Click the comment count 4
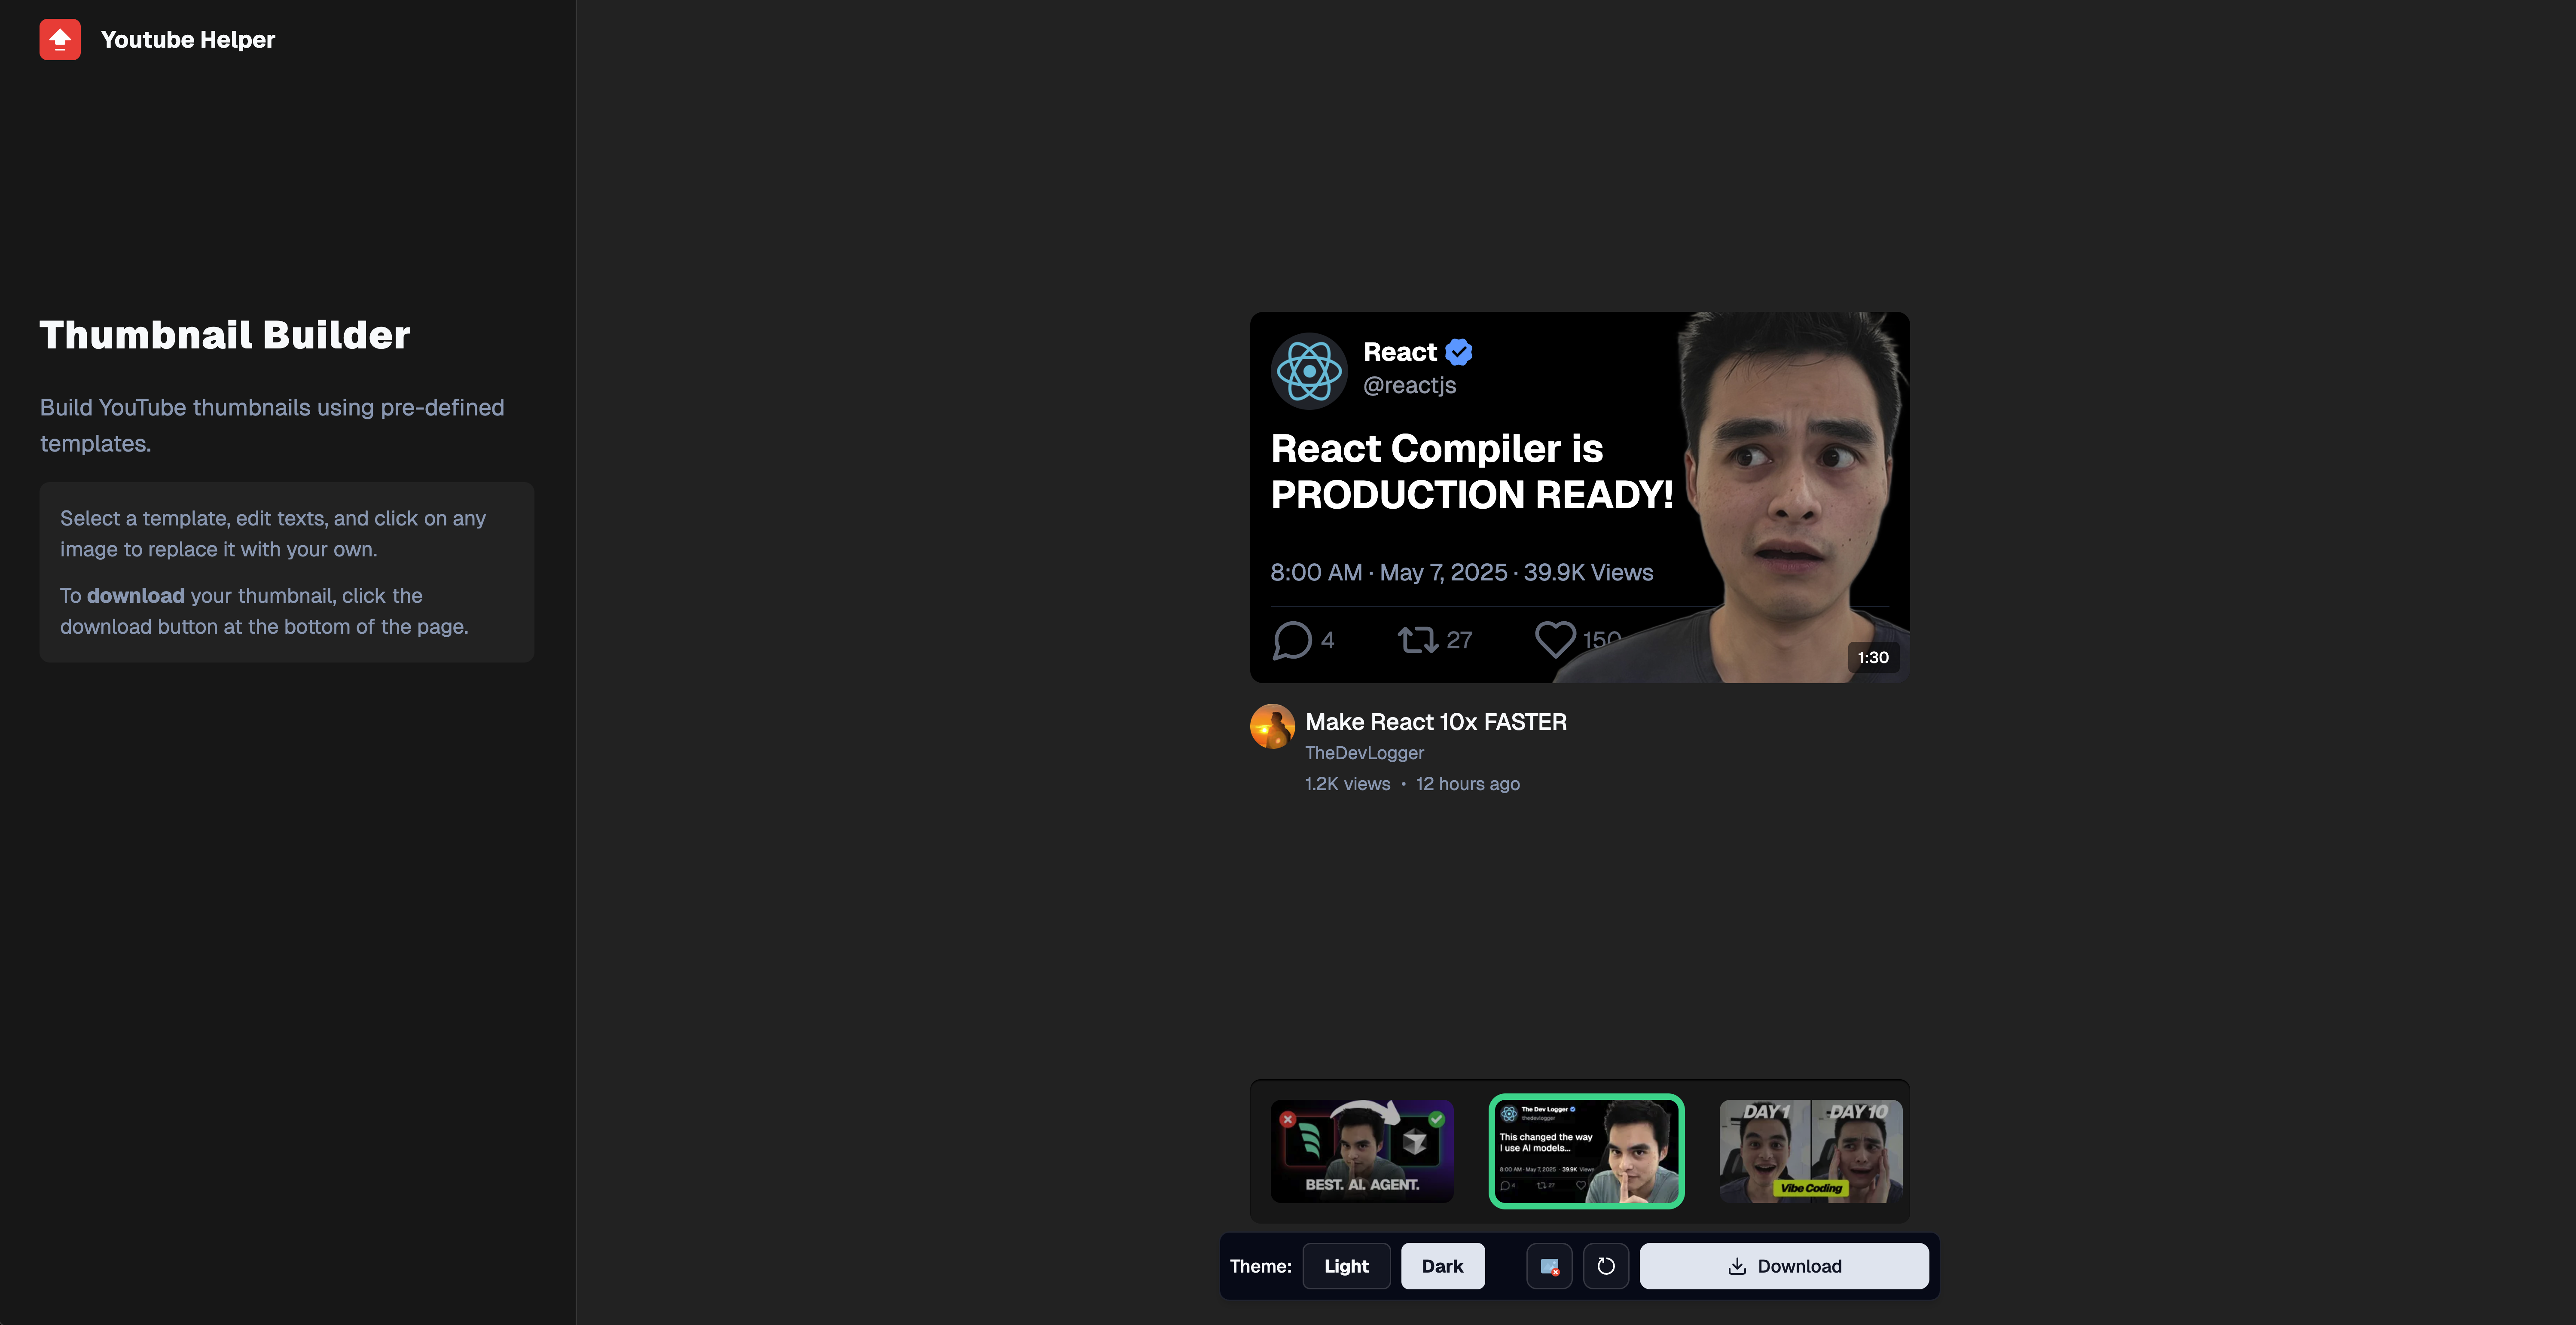Viewport: 2576px width, 1325px height. (1328, 640)
